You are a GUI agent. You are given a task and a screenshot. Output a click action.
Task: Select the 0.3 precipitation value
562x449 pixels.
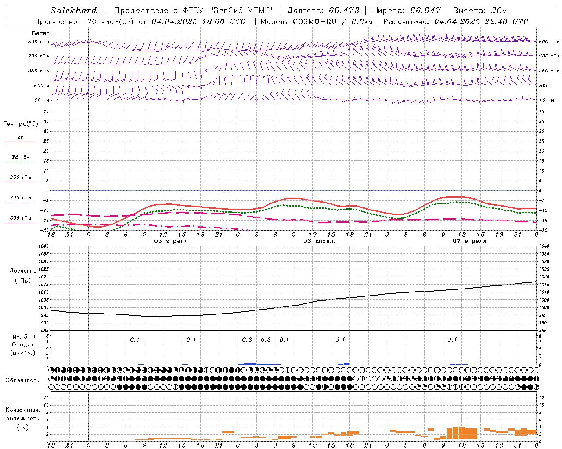coord(247,340)
